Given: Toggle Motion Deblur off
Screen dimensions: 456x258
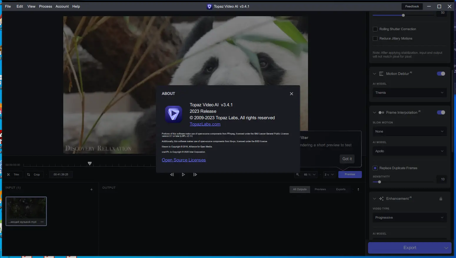Looking at the screenshot, I should (441, 74).
